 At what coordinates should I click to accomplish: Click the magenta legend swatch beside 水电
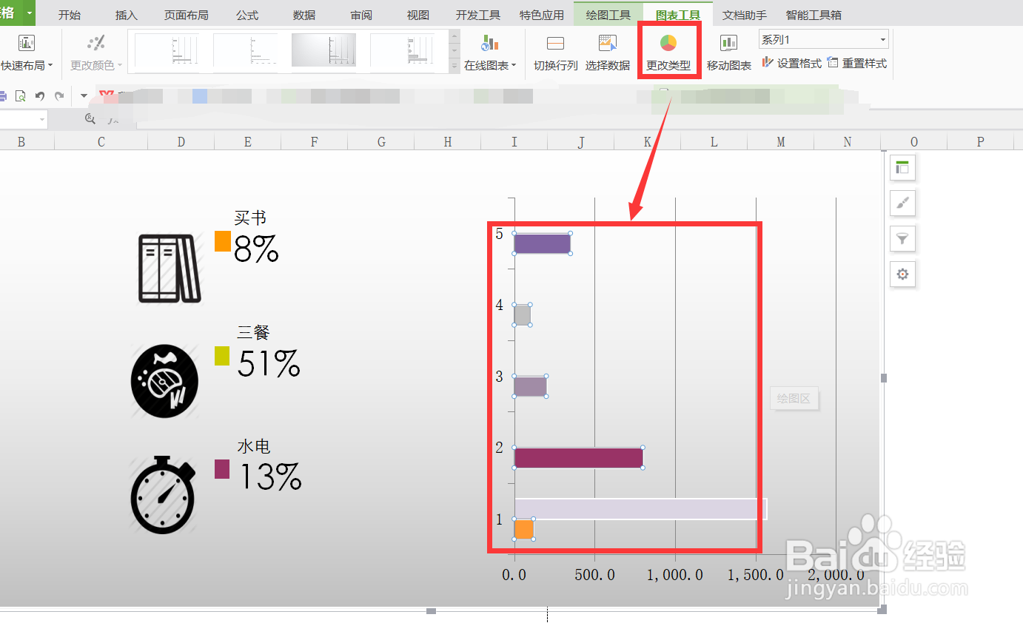(222, 469)
